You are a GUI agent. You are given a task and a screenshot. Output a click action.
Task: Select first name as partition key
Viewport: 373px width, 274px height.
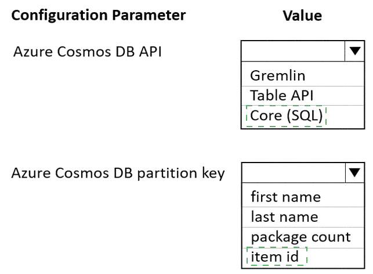[303, 197]
